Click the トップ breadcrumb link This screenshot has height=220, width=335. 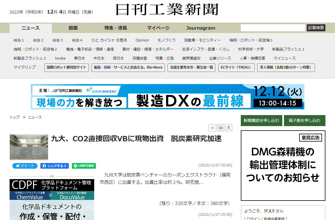pyautogui.click(x=15, y=117)
